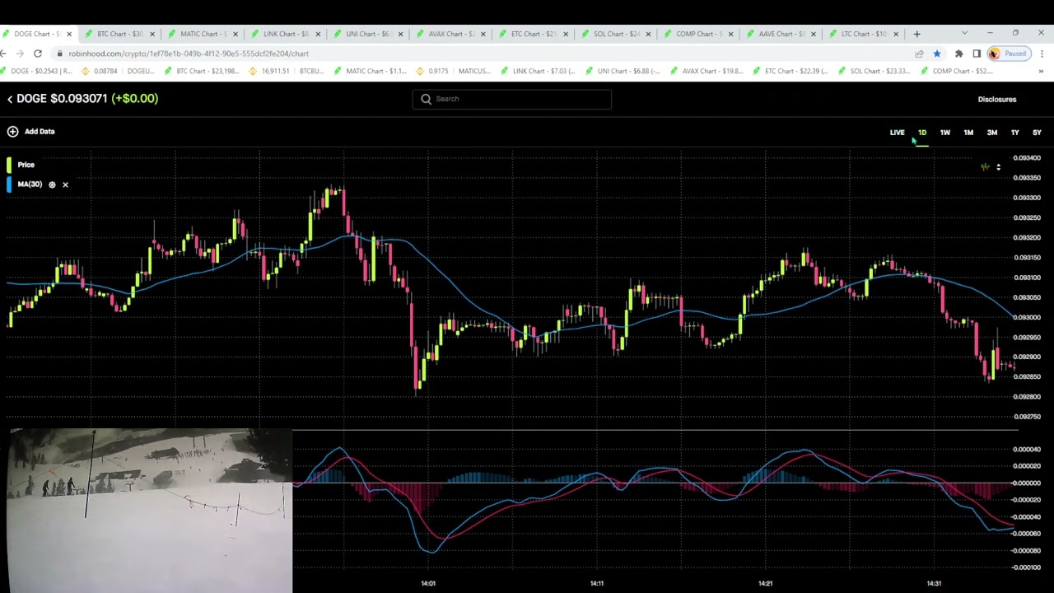Click the bookmark star icon
This screenshot has height=593, width=1054.
[937, 54]
